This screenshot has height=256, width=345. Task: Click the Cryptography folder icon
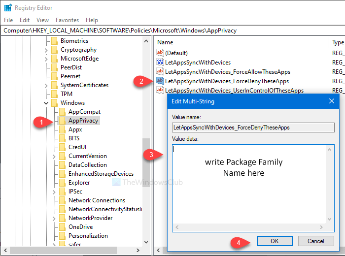[54, 50]
